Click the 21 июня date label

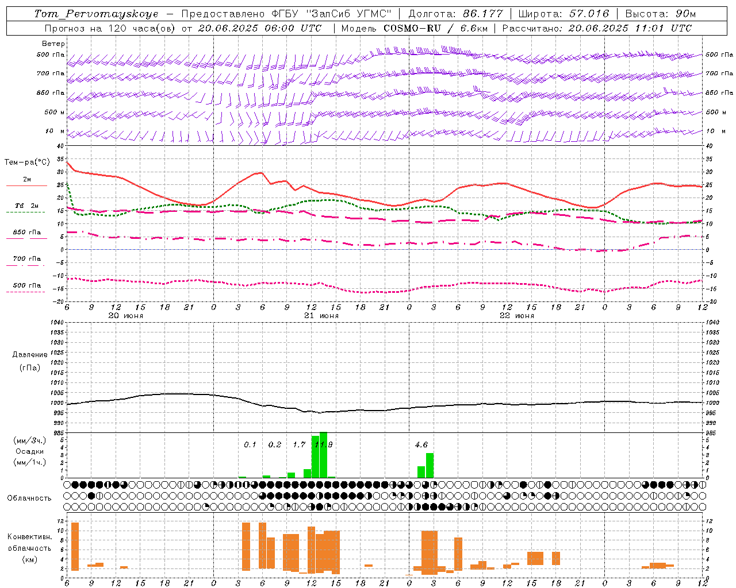321,315
